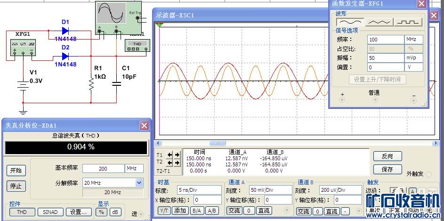444x221 pixels.
Task: Move cursor T1 right with its arrow
Action: [x=177, y=155]
